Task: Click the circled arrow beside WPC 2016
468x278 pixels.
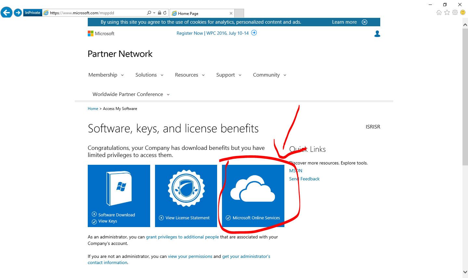Action: pyautogui.click(x=254, y=33)
